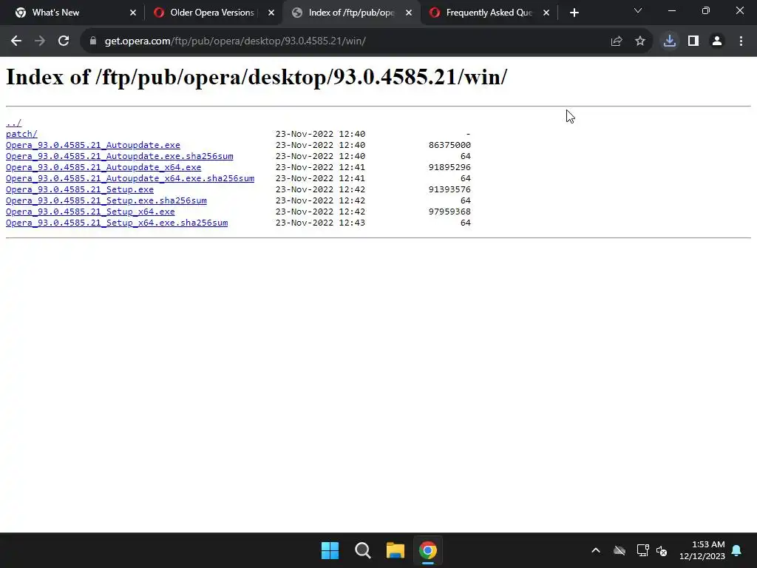Screen dimensions: 757x568
Task: Click the 23-Nov-2022 12:43 timestamp
Action: pyautogui.click(x=320, y=223)
